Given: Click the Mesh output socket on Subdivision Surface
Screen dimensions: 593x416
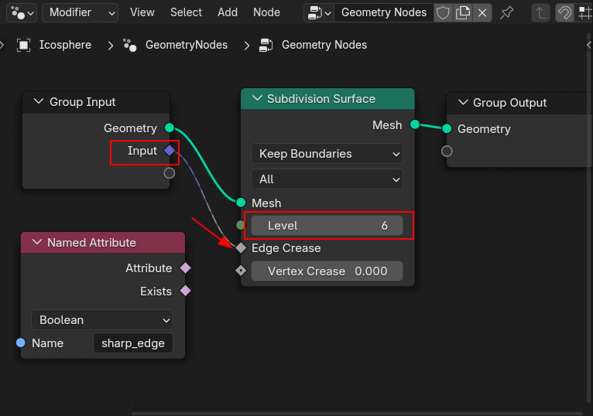Looking at the screenshot, I should pyautogui.click(x=415, y=124).
